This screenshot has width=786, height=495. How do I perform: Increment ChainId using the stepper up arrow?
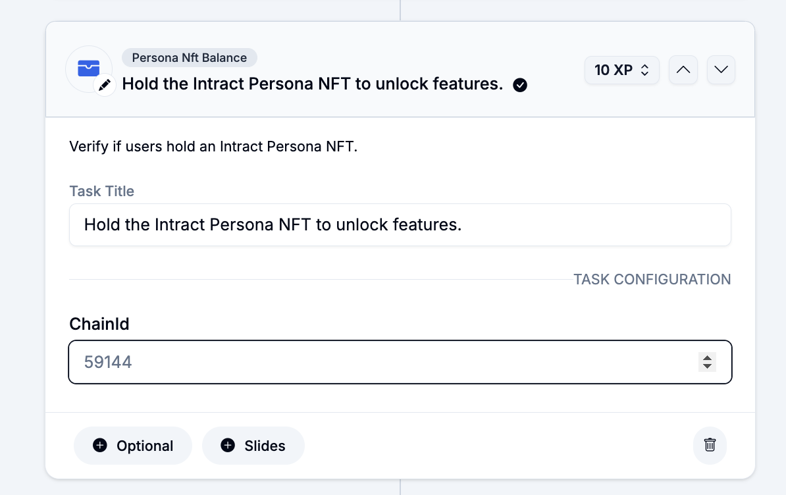tap(707, 357)
